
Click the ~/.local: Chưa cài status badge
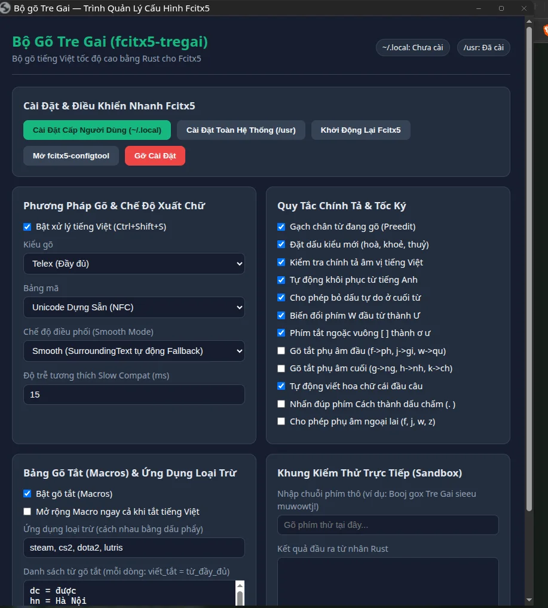(413, 48)
